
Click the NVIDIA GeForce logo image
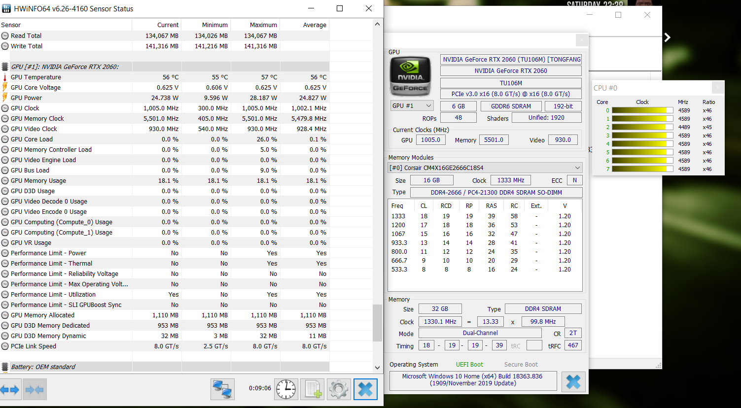pos(410,77)
